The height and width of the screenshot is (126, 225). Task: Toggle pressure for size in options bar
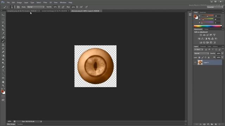[x=86, y=7]
